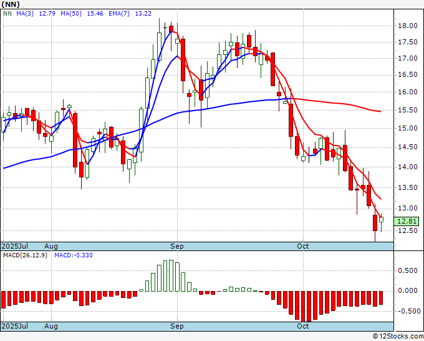Click the 16.00 price axis label
Screen dimensions: 424x341
(x=408, y=92)
